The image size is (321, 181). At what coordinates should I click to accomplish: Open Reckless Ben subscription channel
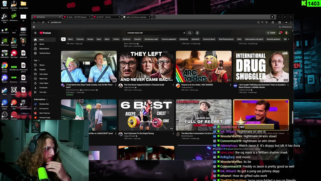coord(44,104)
